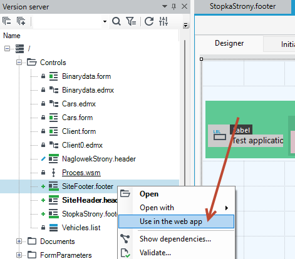
Task: Open Version server panel position menu
Action: (x=165, y=6)
